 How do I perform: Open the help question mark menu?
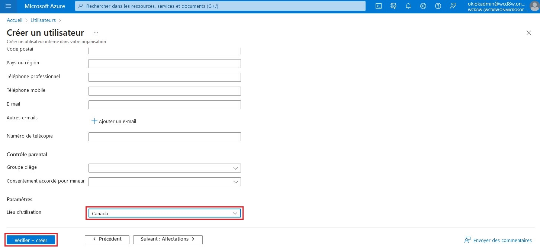[438, 6]
